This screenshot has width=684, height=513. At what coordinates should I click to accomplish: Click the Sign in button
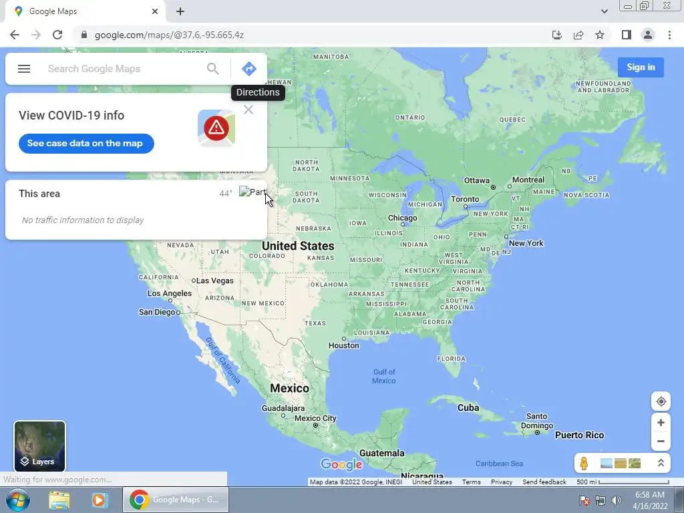641,67
